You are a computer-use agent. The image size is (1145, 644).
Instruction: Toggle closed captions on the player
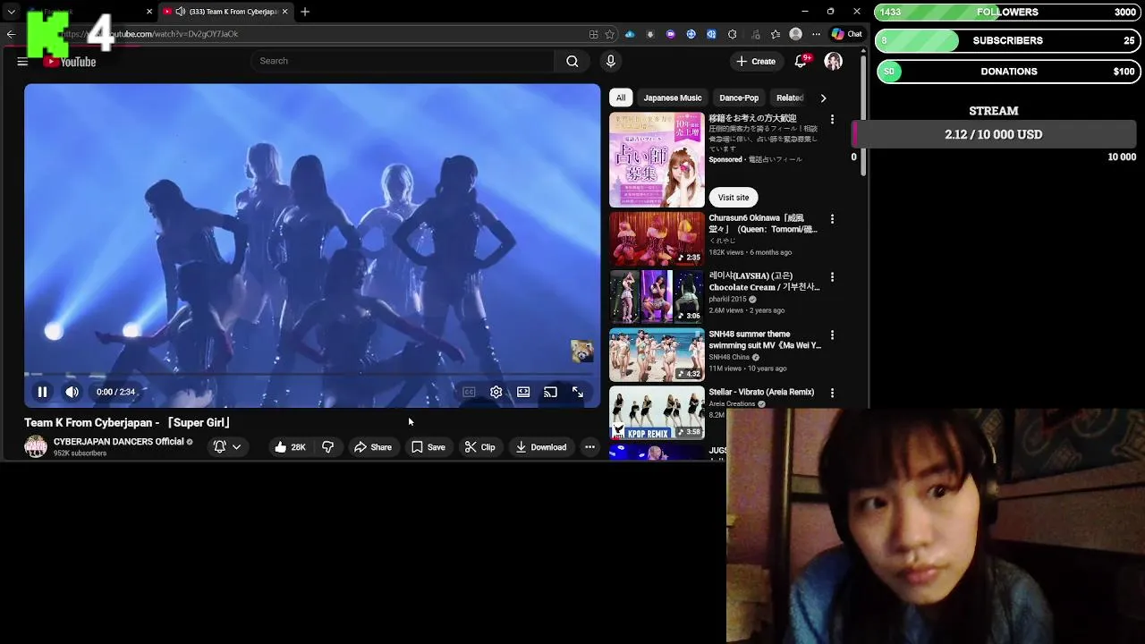[x=469, y=392]
